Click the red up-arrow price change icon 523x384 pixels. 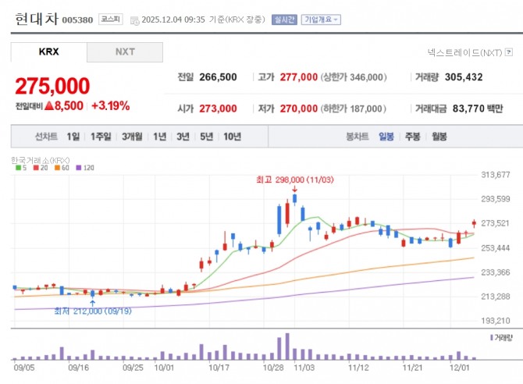48,105
